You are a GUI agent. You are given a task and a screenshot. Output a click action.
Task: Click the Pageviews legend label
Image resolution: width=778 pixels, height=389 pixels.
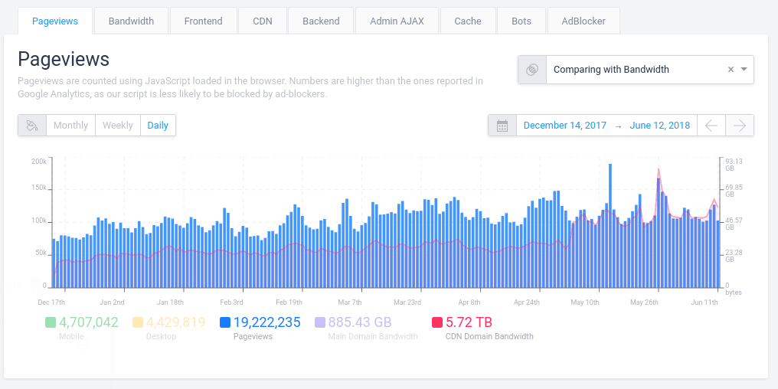pyautogui.click(x=253, y=336)
